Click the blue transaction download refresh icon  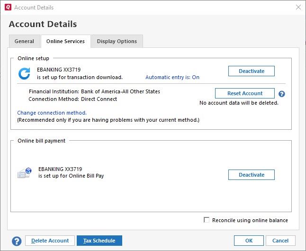(24, 74)
